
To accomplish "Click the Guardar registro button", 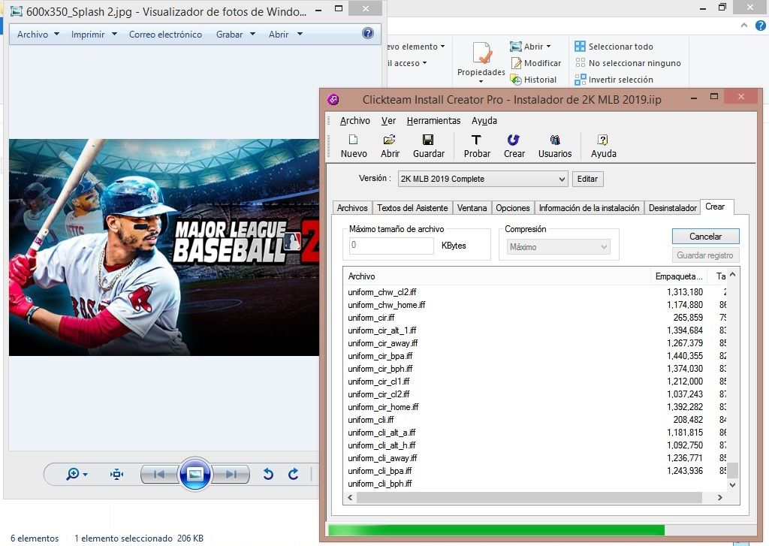I will click(x=705, y=255).
